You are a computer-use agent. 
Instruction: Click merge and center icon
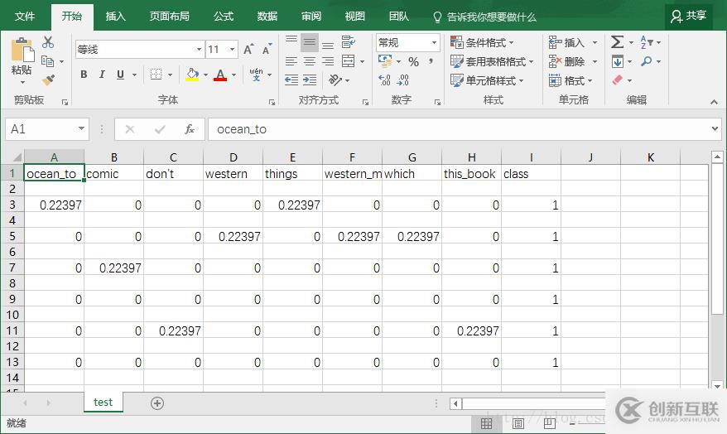coord(349,61)
